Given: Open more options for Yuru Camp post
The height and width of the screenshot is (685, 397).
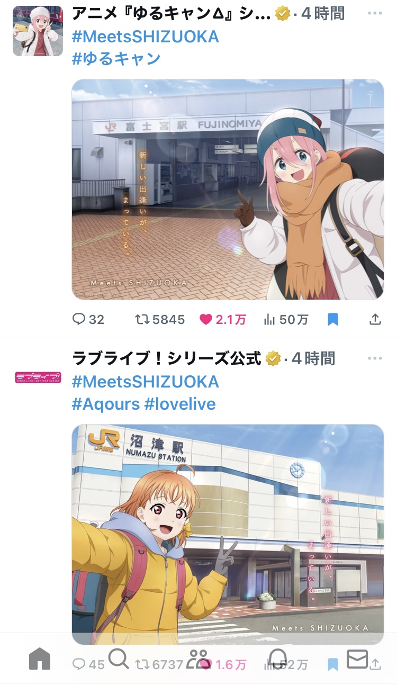Looking at the screenshot, I should [x=374, y=13].
